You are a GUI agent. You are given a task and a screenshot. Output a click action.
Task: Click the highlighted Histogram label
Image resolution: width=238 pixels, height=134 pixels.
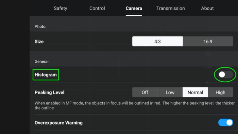click(x=46, y=75)
